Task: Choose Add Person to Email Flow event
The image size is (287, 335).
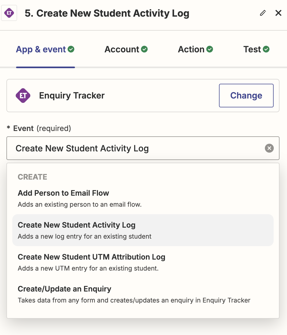Action: click(63, 193)
